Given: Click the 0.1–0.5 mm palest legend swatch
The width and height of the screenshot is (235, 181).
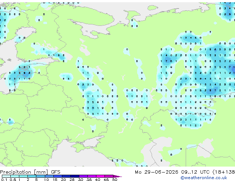Looking at the screenshot, I should pyautogui.click(x=6, y=176).
